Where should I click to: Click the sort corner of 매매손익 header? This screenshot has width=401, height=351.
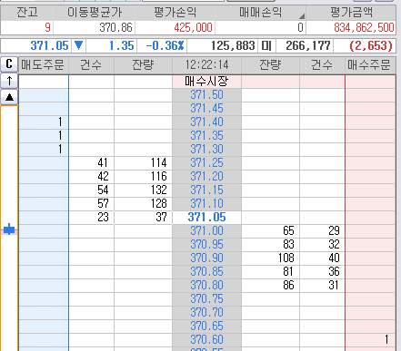[x=302, y=16]
